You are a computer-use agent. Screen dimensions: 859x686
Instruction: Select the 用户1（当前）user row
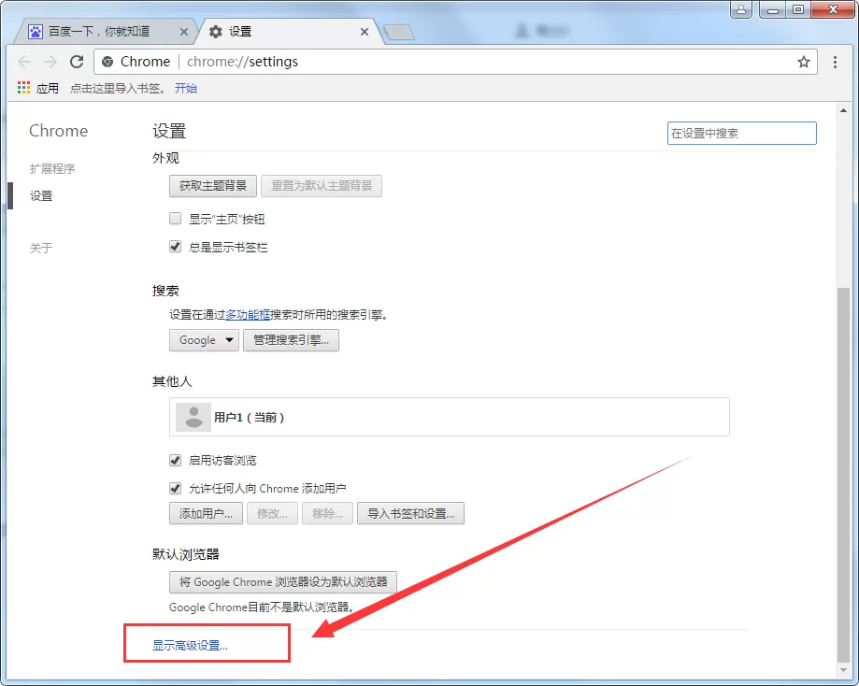[450, 417]
